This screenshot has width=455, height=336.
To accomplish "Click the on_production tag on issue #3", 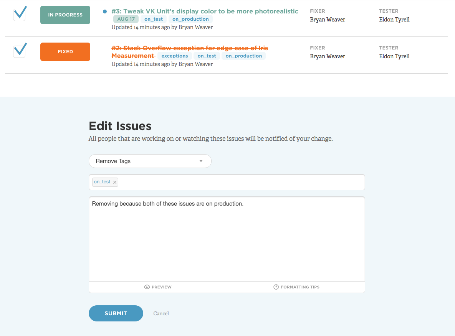I will click(x=190, y=19).
